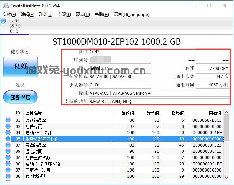Viewport: 234px width, 185px height.
Task: Click status orb for 04 启动-停止次数
Action: coord(8,132)
